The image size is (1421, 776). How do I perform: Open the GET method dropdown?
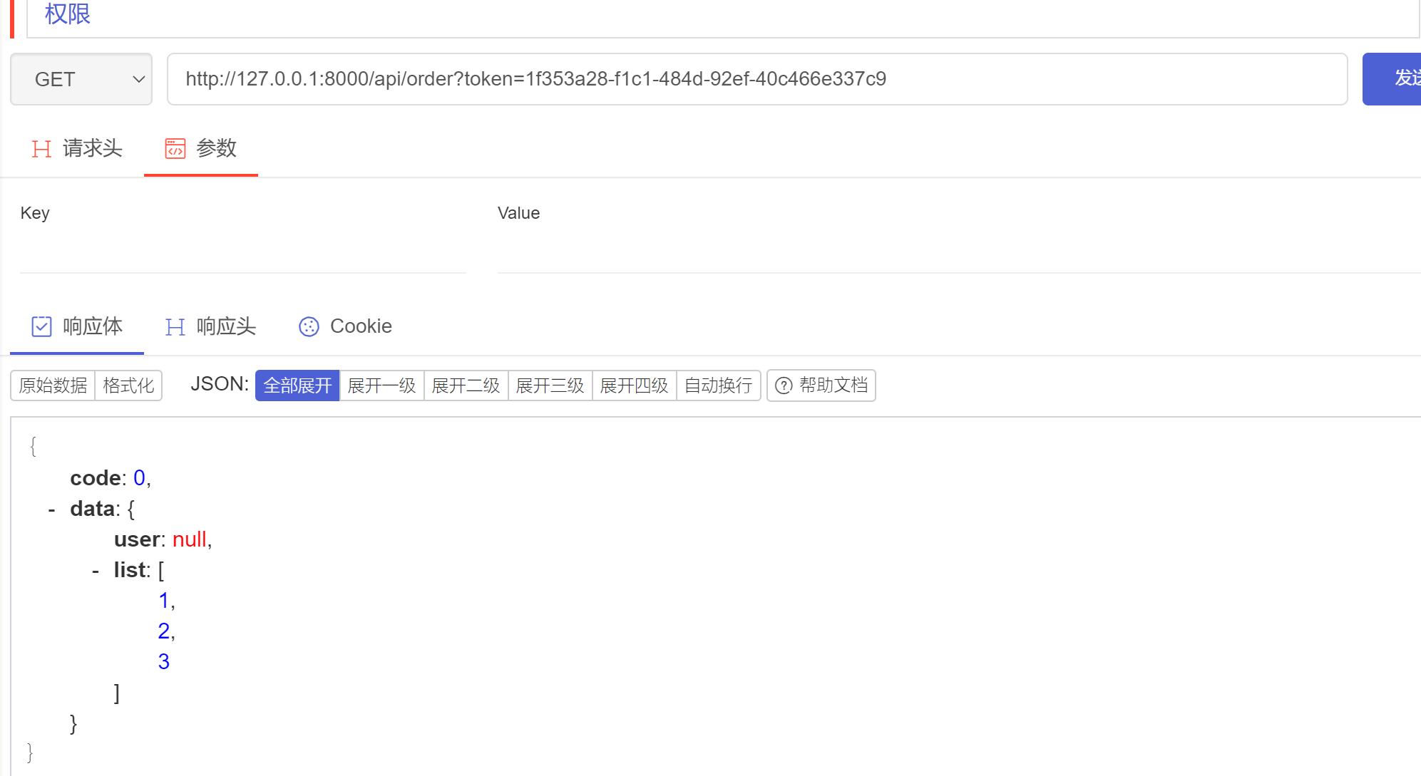point(81,79)
